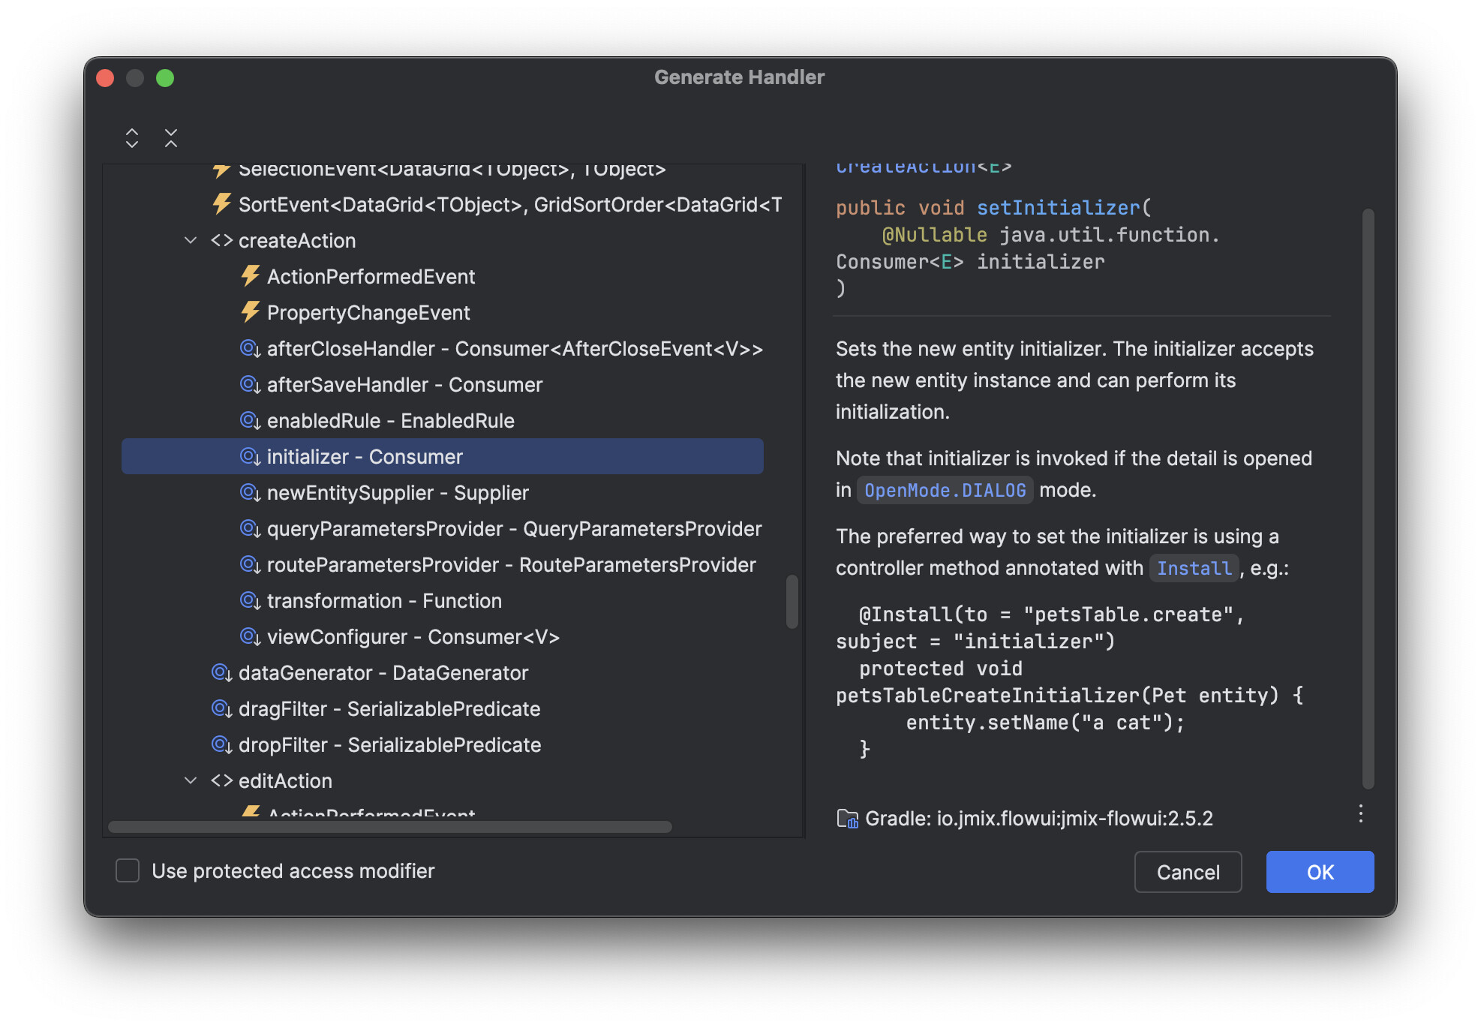
Task: Confirm with the OK button
Action: coord(1320,872)
